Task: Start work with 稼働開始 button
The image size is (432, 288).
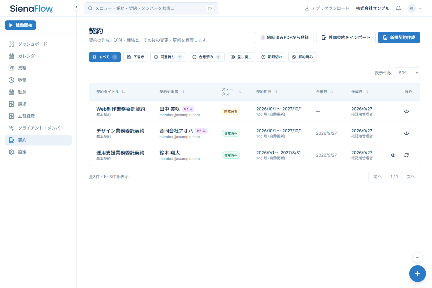Action: [x=20, y=25]
